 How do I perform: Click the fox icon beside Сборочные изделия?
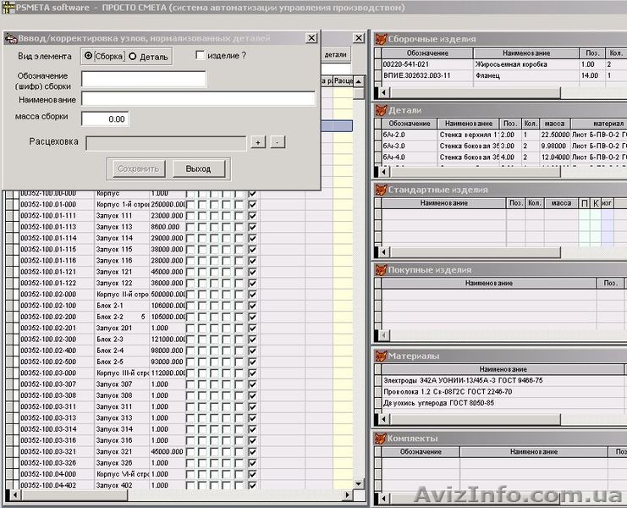381,39
